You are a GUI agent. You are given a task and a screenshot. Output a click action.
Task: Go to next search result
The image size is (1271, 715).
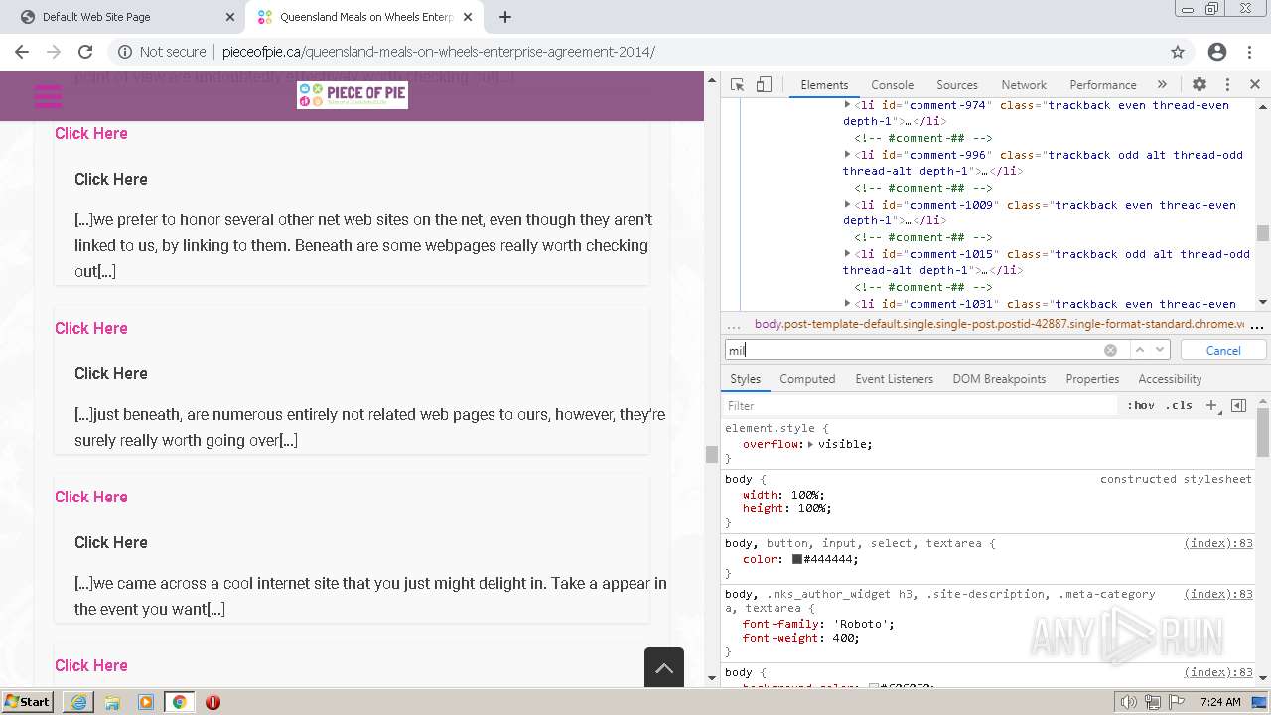[1160, 350]
